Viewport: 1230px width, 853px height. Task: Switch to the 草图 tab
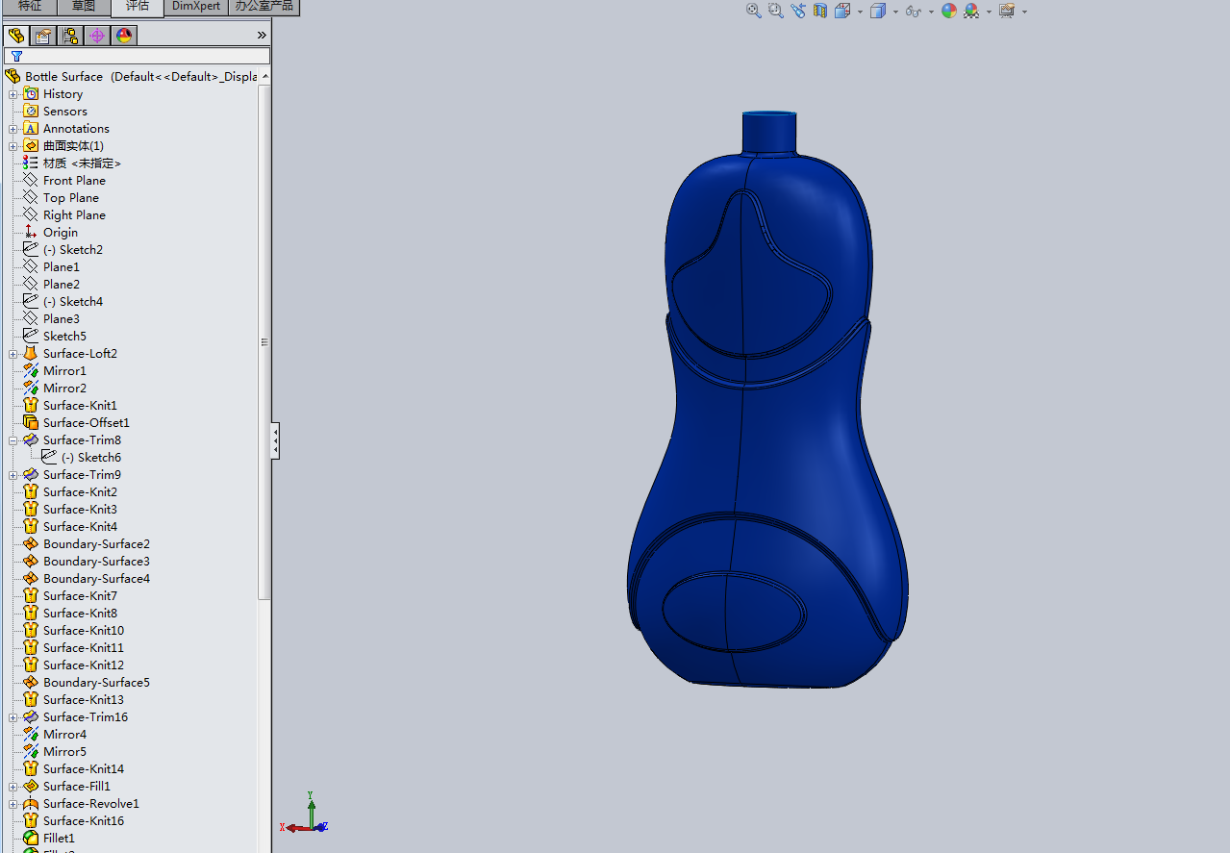84,7
